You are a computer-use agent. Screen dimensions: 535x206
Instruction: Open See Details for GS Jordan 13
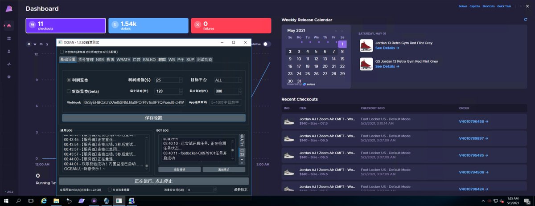(x=387, y=66)
